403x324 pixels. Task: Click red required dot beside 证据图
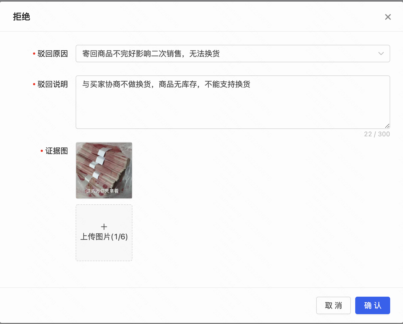[x=42, y=151]
